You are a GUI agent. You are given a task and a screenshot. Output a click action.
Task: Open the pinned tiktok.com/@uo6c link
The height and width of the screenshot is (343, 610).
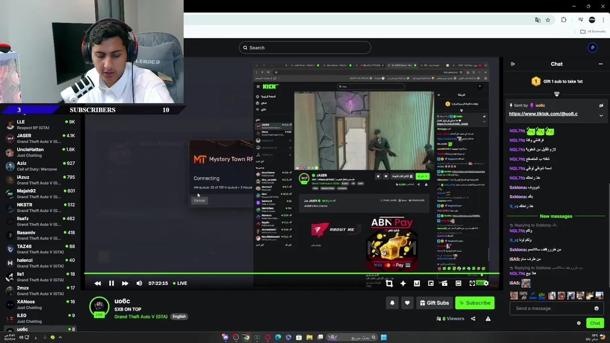tap(543, 114)
